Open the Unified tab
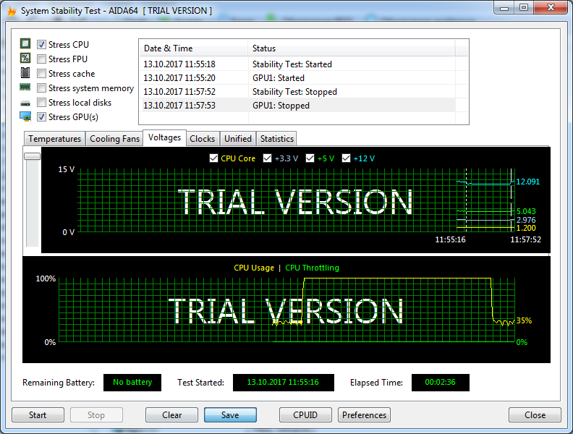Screen dimensions: 573x434 click(x=238, y=139)
